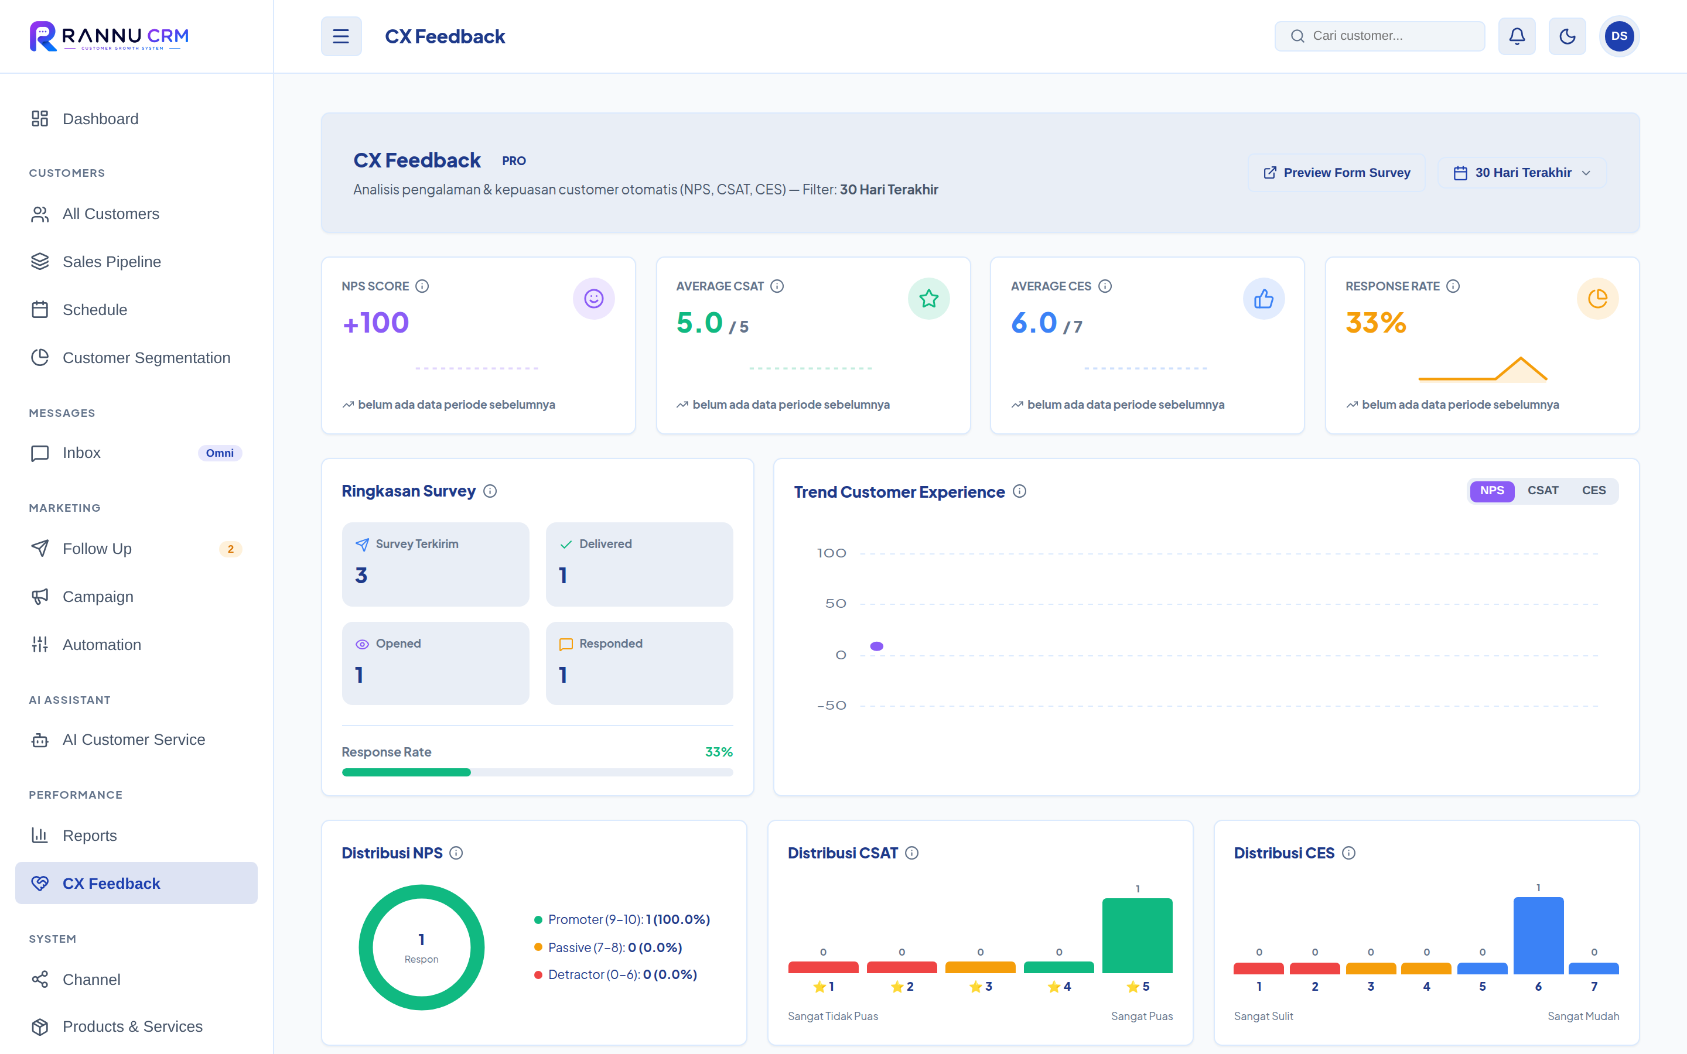The width and height of the screenshot is (1687, 1054).
Task: Open All Customers in the sidebar
Action: pyautogui.click(x=136, y=214)
